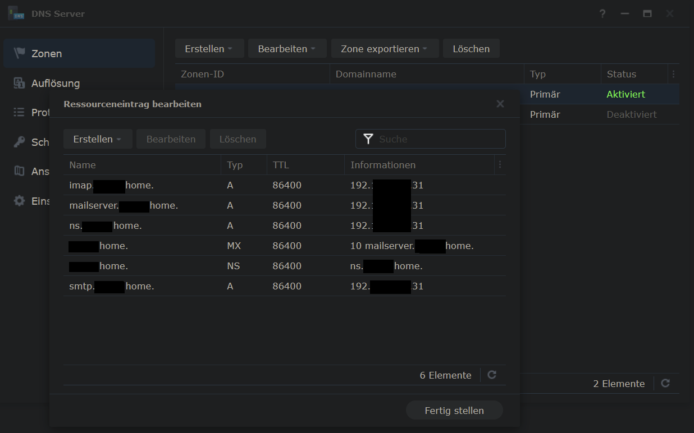This screenshot has width=694, height=433.
Task: Sort zones by Typ column in zone list
Action: [x=562, y=74]
